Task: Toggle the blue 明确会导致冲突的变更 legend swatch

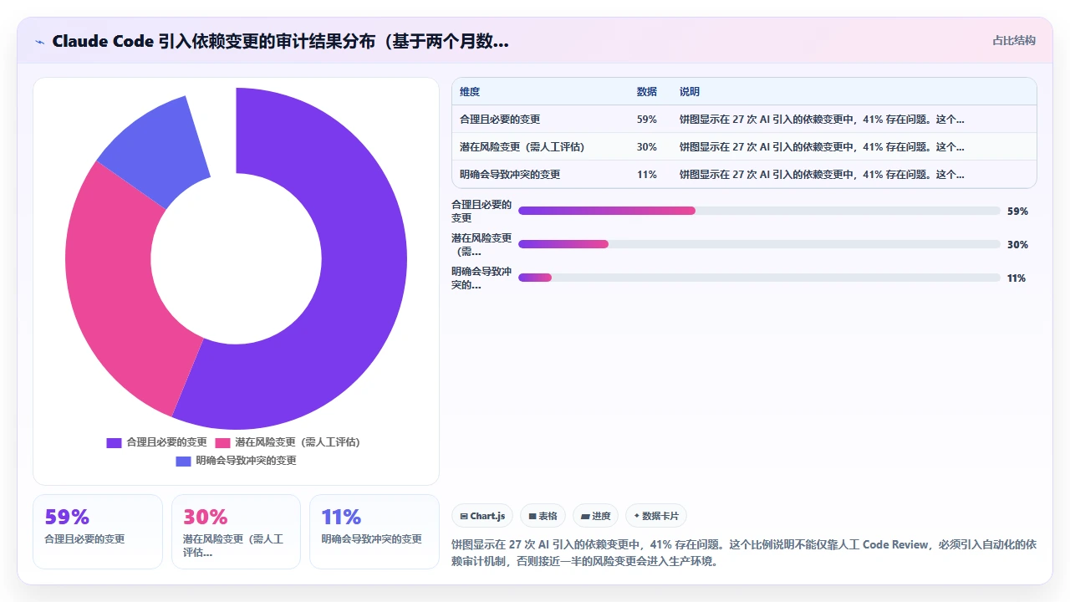Action: tap(183, 461)
